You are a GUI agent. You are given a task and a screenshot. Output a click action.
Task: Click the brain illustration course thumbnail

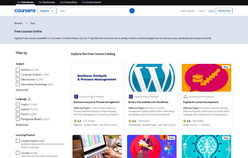tap(206, 146)
